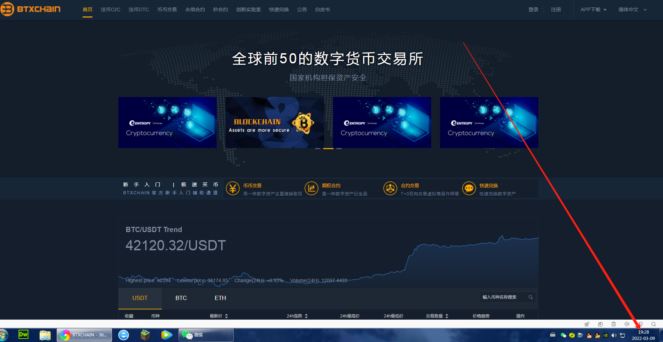Click the first QQ penguin tray icon

pos(589,335)
